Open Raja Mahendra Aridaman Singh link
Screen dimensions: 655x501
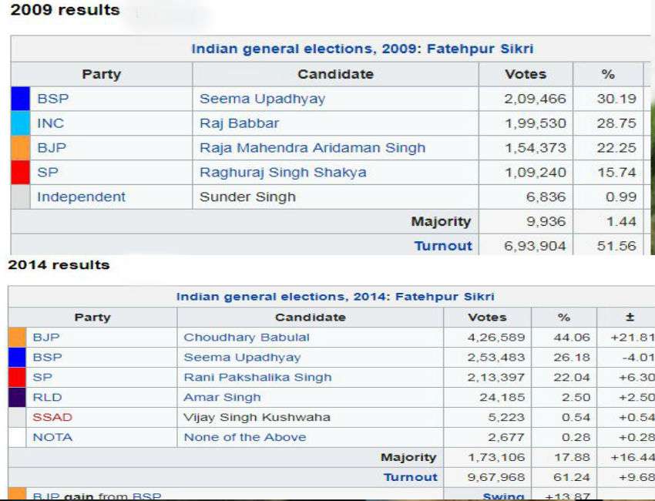pos(312,148)
